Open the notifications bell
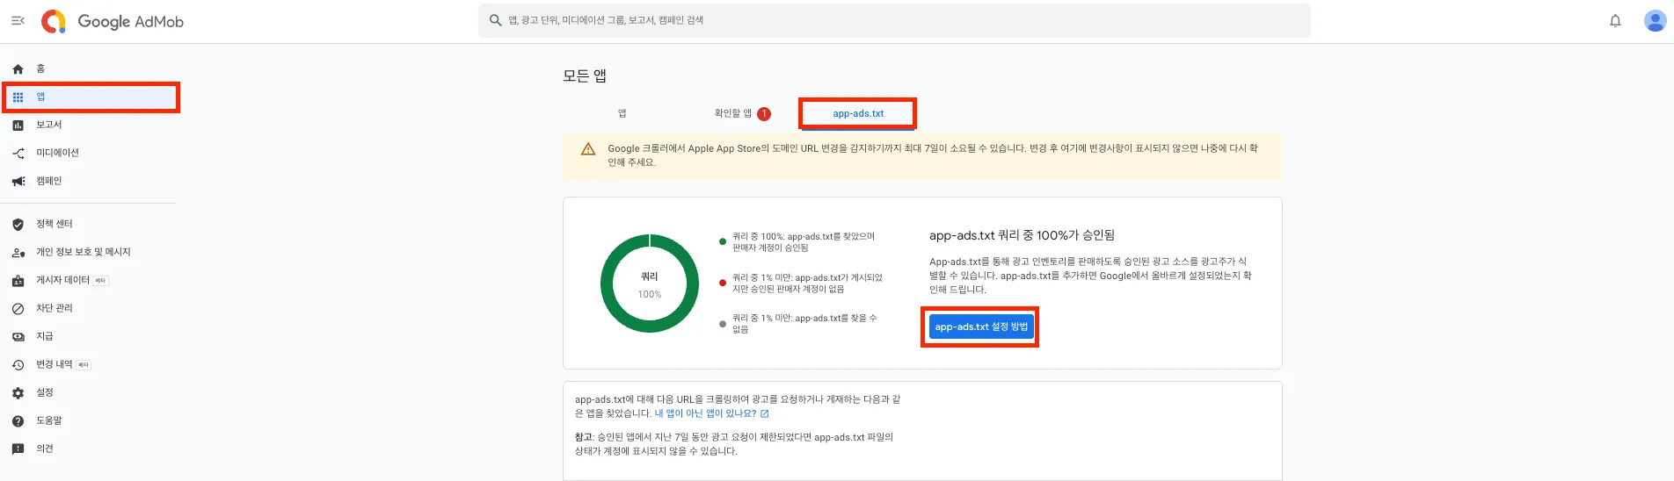 (x=1615, y=20)
